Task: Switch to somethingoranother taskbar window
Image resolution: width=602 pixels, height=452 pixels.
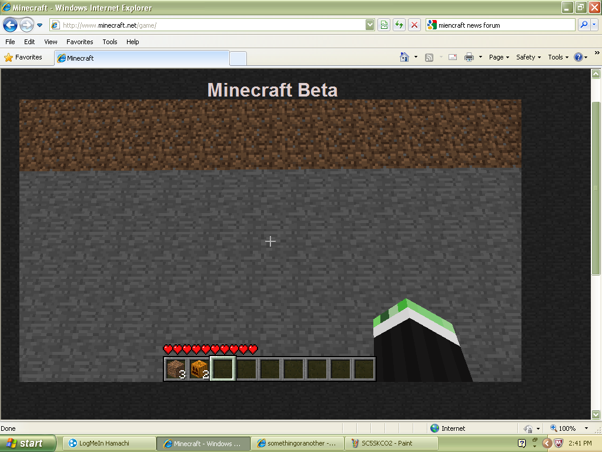Action: (297, 443)
